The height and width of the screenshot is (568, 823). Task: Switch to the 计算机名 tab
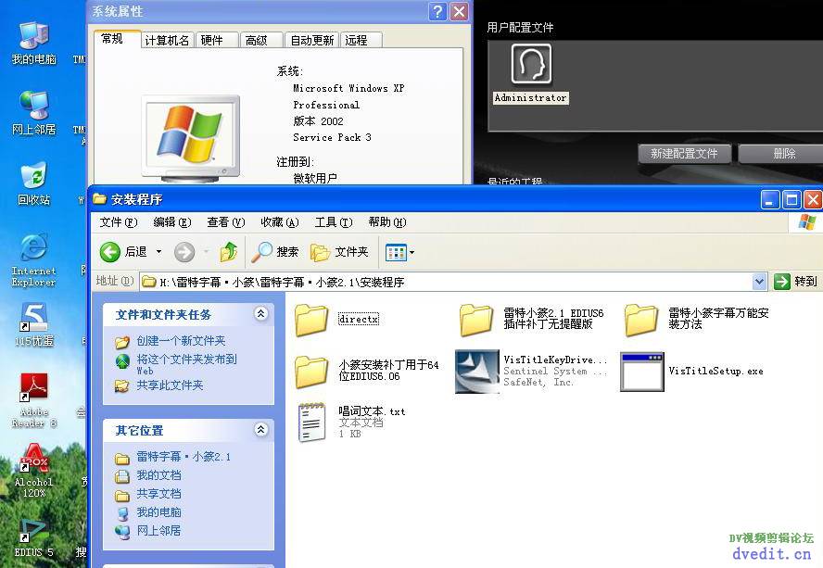(167, 40)
